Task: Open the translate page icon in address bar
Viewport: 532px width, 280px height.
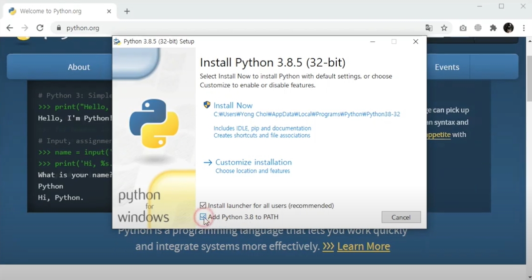Action: [x=429, y=28]
